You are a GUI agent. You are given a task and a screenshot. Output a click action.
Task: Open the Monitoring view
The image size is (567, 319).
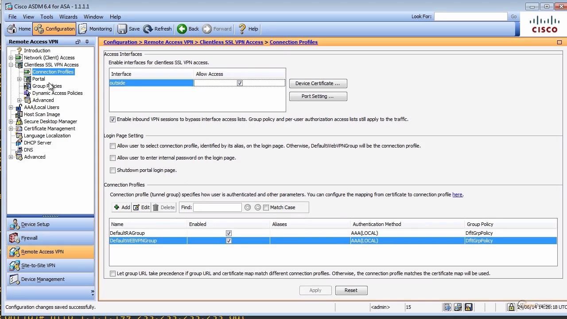95,29
